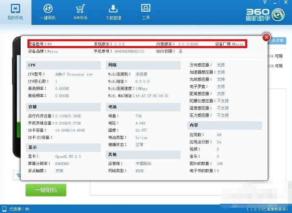This screenshot has height=213, width=292.
Task: Open the 一键刷机 tab
Action: click(48, 12)
